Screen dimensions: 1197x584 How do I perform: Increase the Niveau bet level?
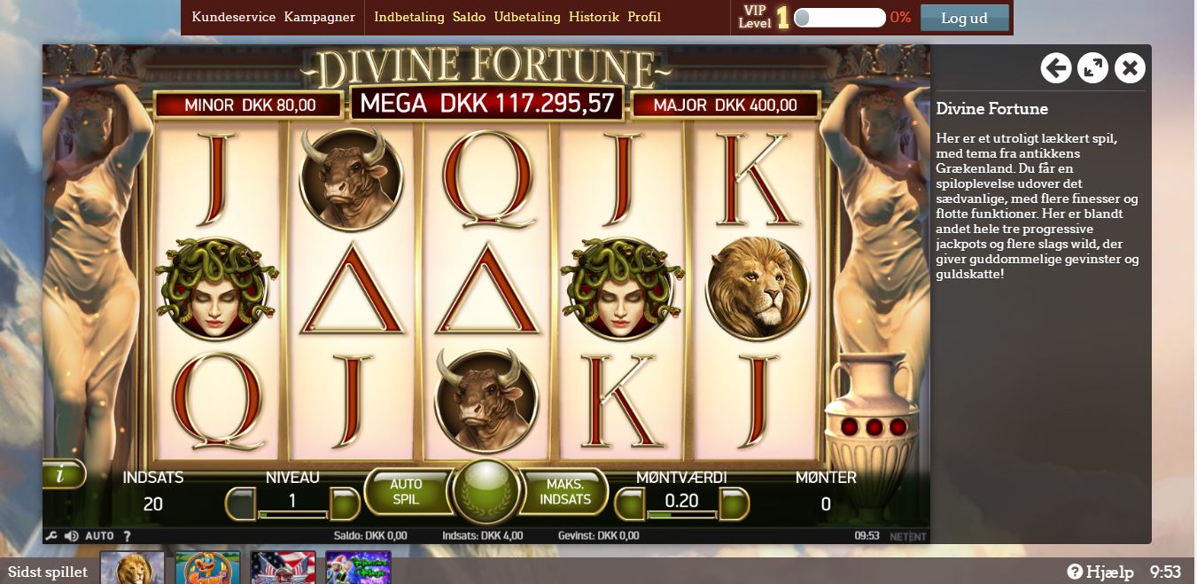pos(345,503)
